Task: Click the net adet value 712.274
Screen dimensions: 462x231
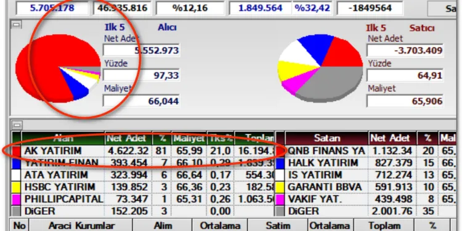Action: (x=393, y=175)
